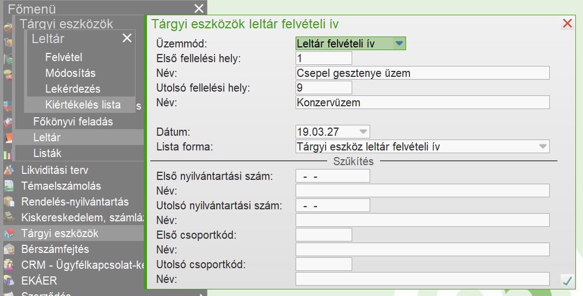The width and height of the screenshot is (583, 296).
Task: Click the Témaelszámolás icon
Action: pos(9,186)
